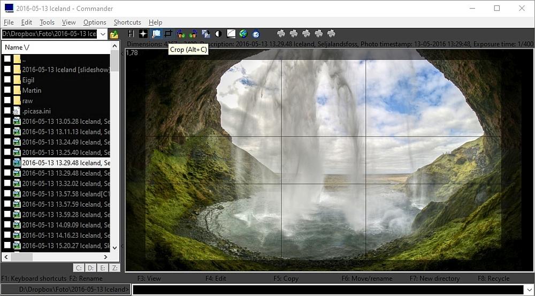Viewport: 535px width, 296px height.
Task: Select the 13.25.40 Iceland file row
Action: click(x=56, y=152)
